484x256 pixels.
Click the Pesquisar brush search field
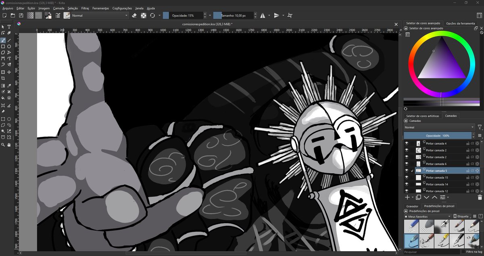(431, 252)
